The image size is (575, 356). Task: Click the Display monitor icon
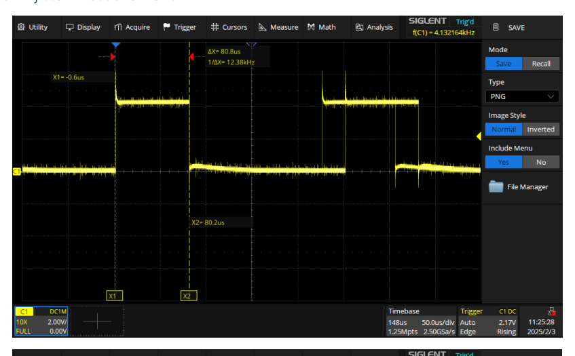[x=69, y=27]
